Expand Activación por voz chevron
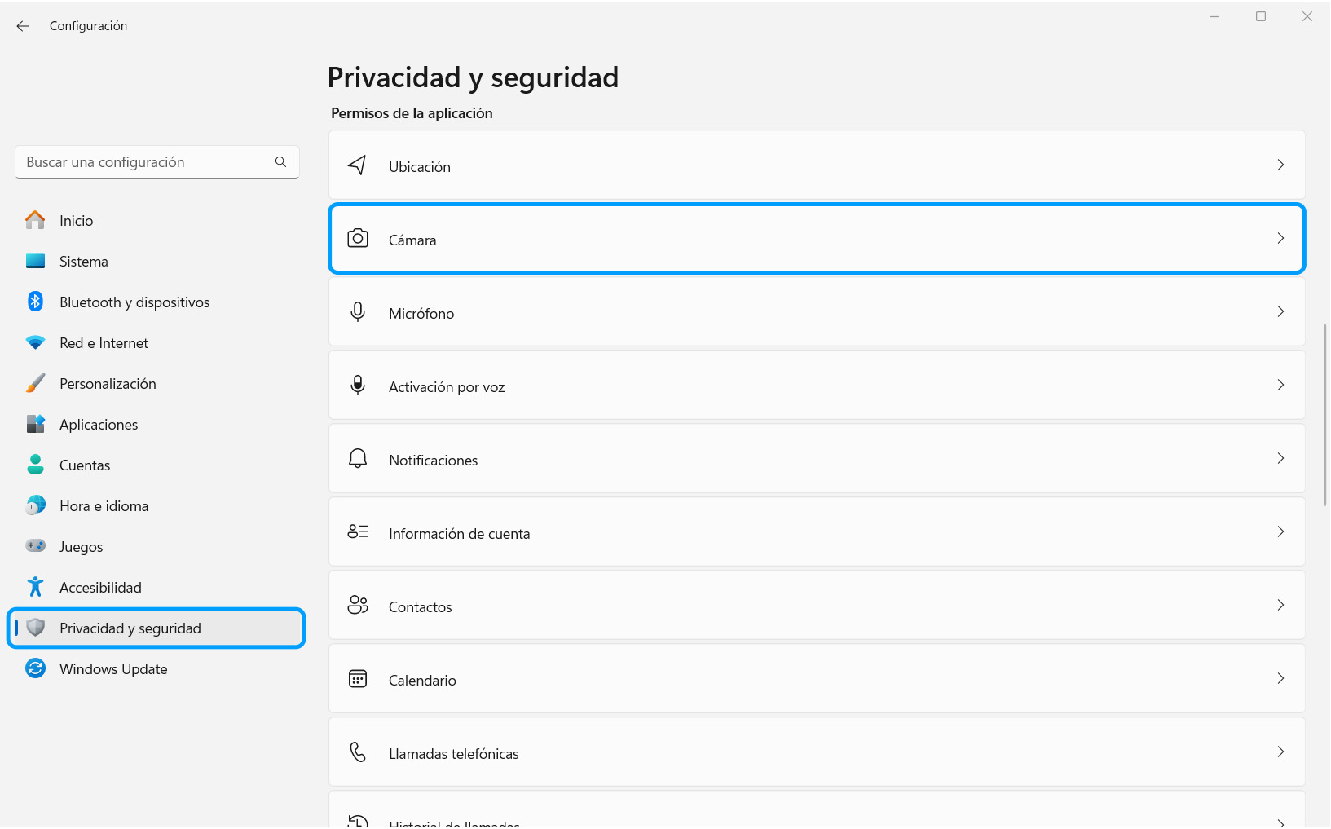 point(1280,385)
